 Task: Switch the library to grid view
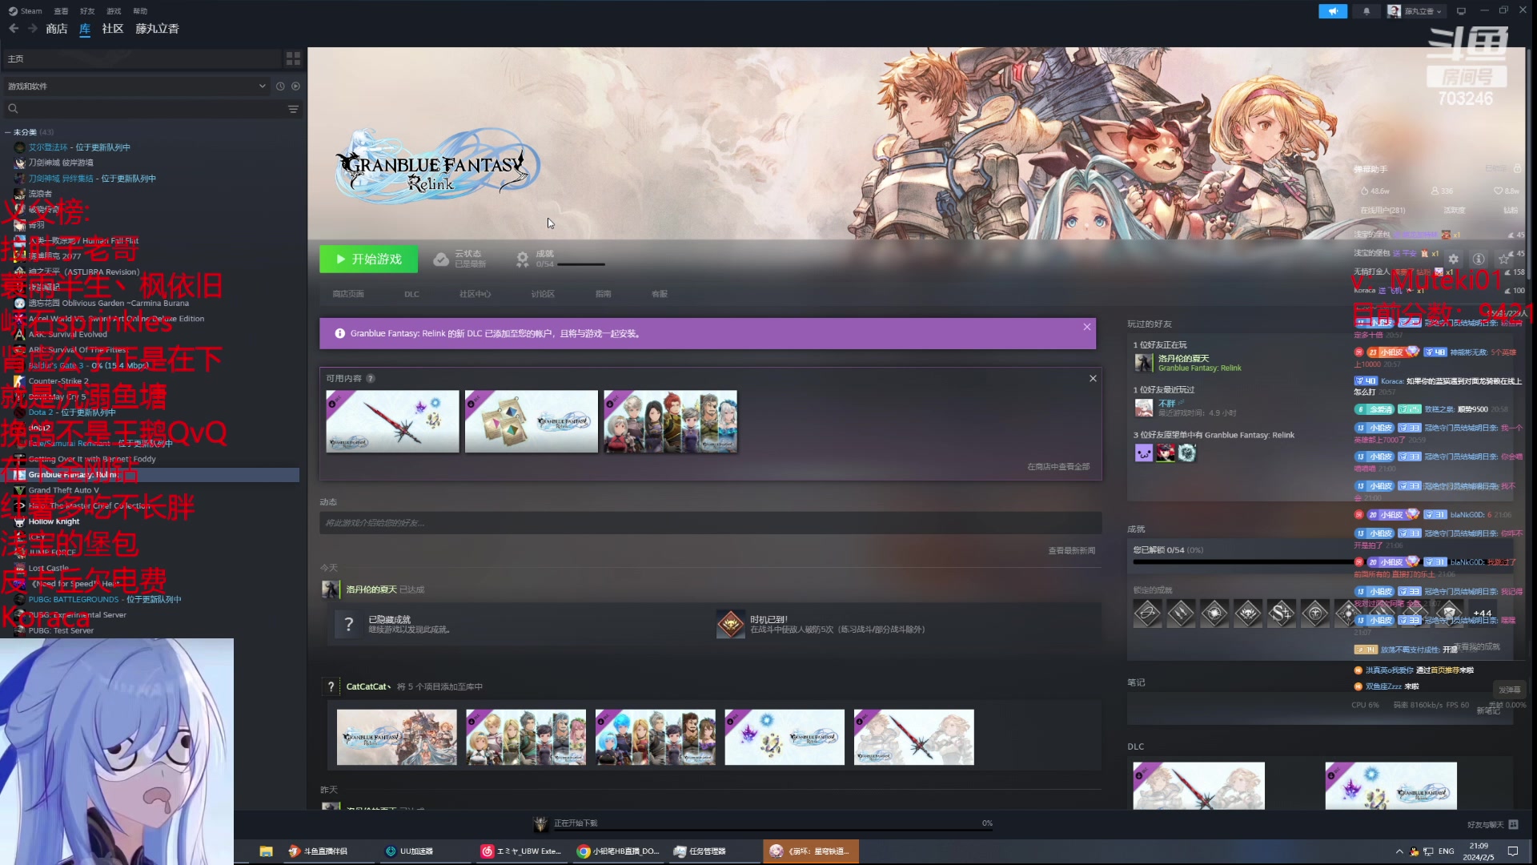click(x=293, y=58)
